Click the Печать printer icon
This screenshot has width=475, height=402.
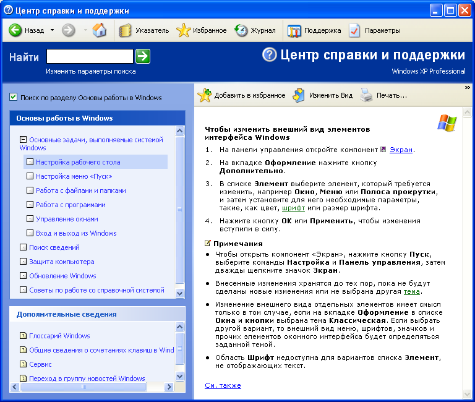[366, 95]
